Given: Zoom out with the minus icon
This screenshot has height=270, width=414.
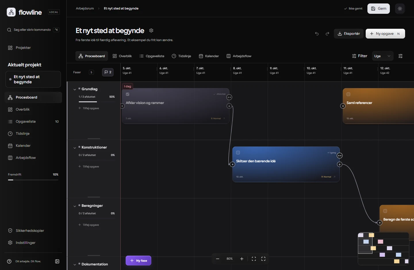Looking at the screenshot, I should [218, 259].
